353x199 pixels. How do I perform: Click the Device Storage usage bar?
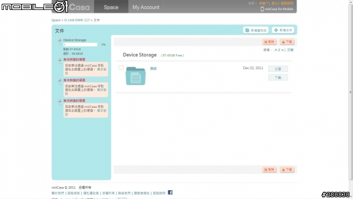click(81, 45)
